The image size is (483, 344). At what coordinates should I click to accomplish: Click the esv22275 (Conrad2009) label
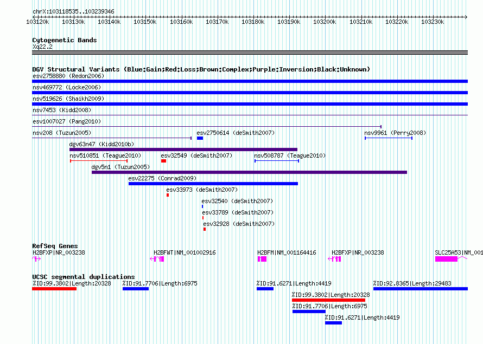(x=162, y=178)
